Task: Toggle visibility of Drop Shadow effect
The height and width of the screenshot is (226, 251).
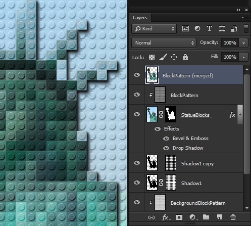Action: [x=166, y=148]
